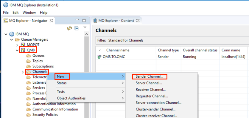Select Communication Information tree item
Viewport: 249px width, 118px height.
coord(55,109)
